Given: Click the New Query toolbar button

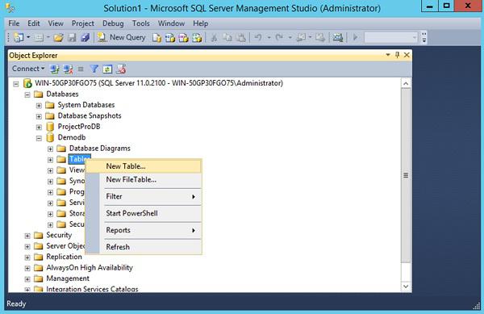Looking at the screenshot, I should point(121,37).
